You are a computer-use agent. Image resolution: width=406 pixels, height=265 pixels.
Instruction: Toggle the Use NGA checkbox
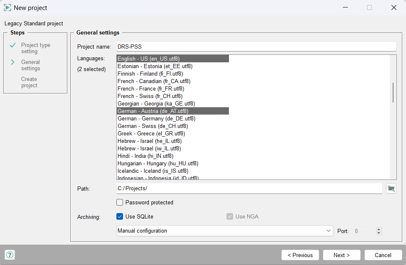pyautogui.click(x=230, y=216)
